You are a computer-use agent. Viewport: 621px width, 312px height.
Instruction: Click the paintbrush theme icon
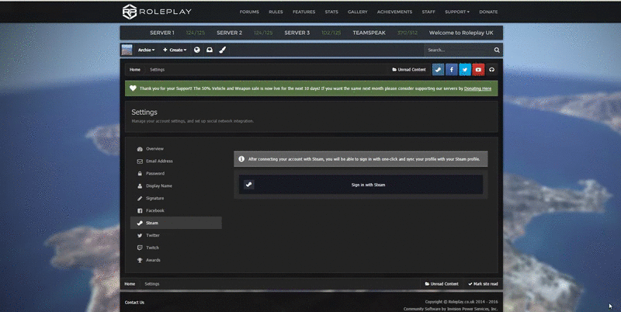point(222,50)
